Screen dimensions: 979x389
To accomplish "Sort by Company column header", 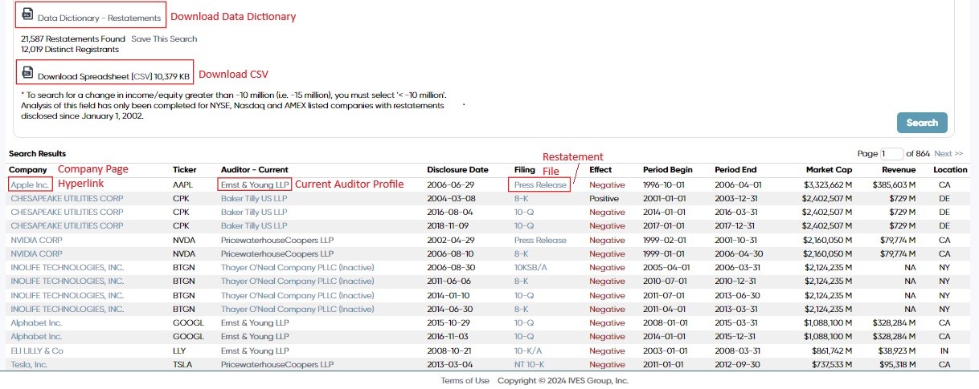I will point(28,170).
